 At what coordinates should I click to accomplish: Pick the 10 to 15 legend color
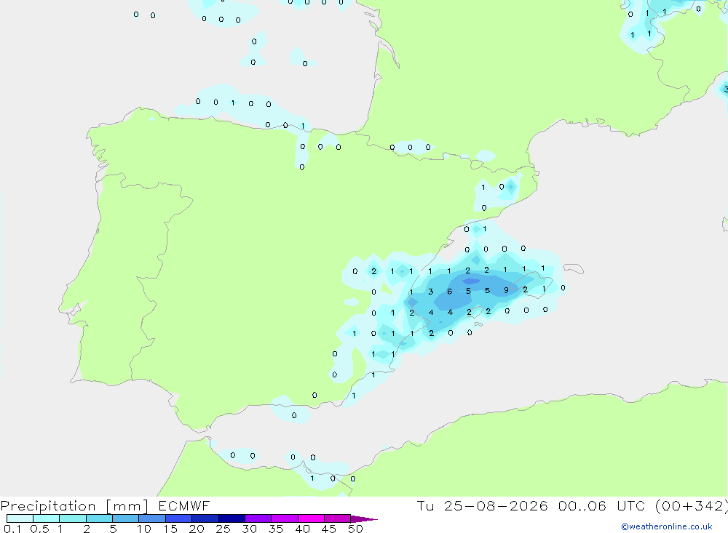click(x=152, y=518)
